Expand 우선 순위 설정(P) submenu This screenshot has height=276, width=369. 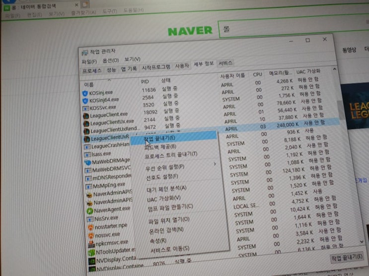tap(165, 167)
